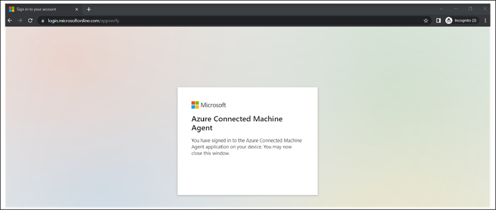Viewport: 496px width, 210px height.
Task: View site info via the padlock icon
Action: click(x=43, y=20)
